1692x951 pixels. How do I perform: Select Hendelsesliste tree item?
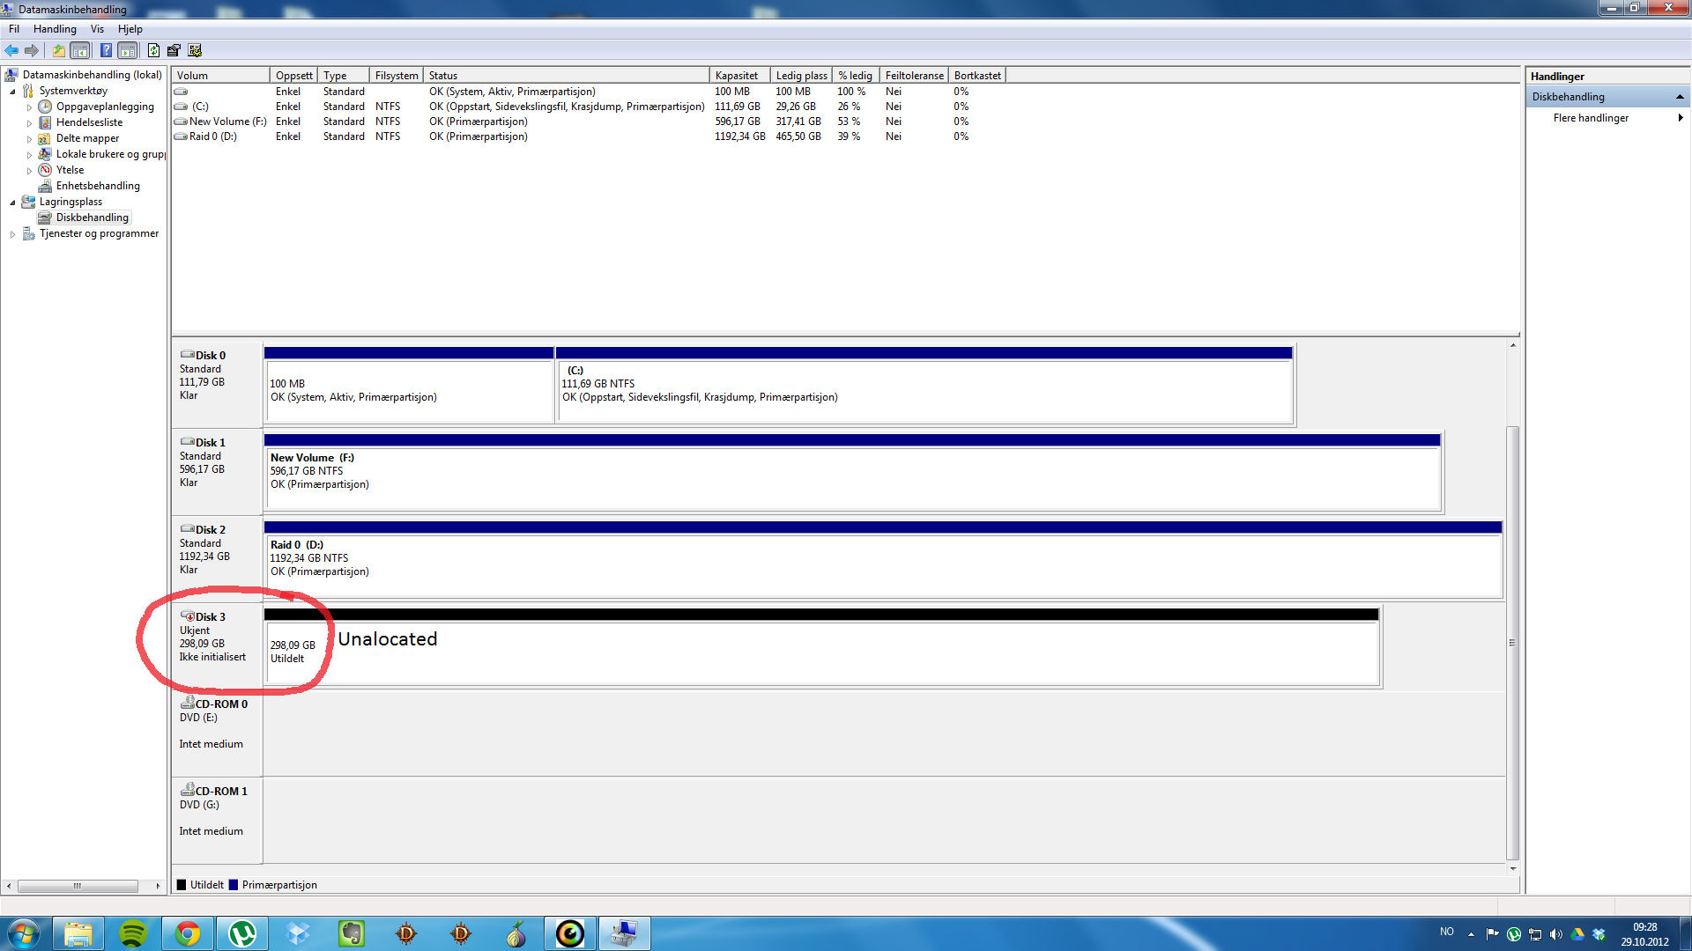89,122
